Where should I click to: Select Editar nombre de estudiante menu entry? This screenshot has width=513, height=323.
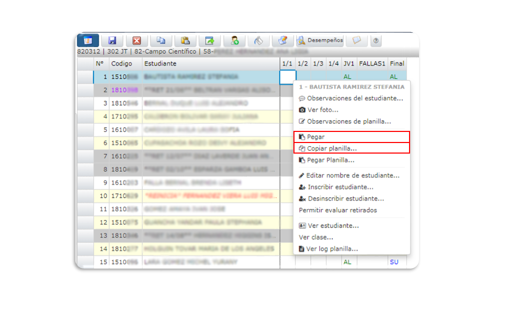click(351, 175)
